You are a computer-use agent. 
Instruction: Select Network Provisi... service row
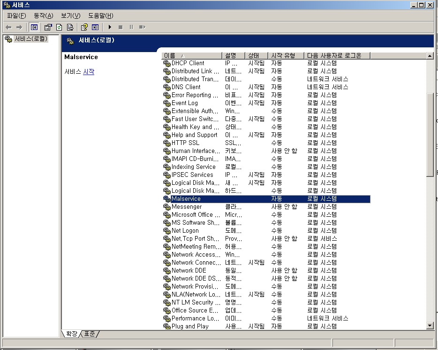click(x=266, y=287)
